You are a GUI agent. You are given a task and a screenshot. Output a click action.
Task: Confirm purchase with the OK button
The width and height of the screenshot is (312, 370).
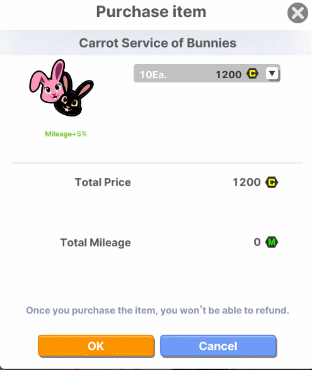[96, 346]
